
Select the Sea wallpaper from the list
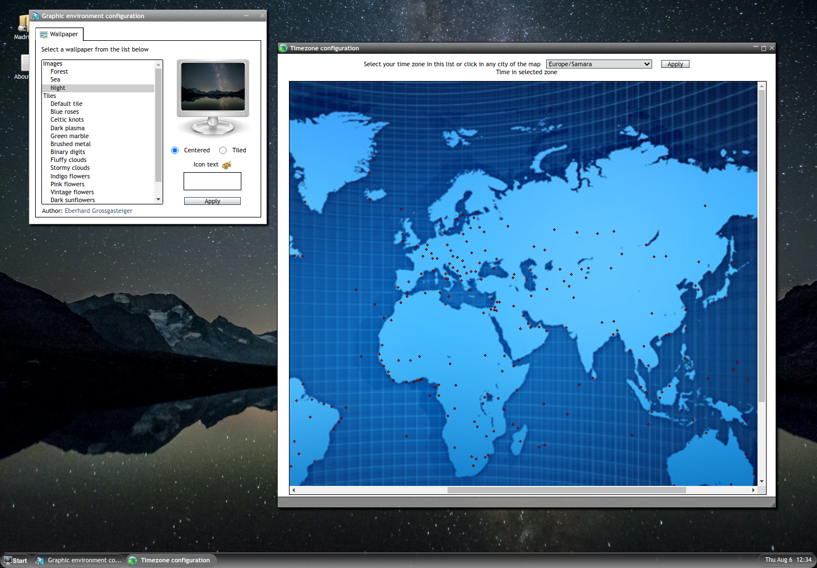click(x=55, y=79)
